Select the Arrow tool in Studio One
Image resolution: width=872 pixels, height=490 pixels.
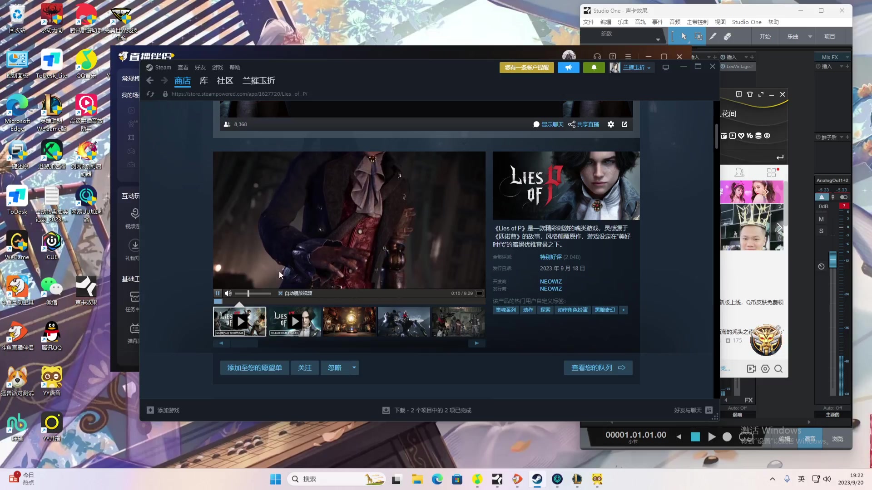tap(684, 36)
